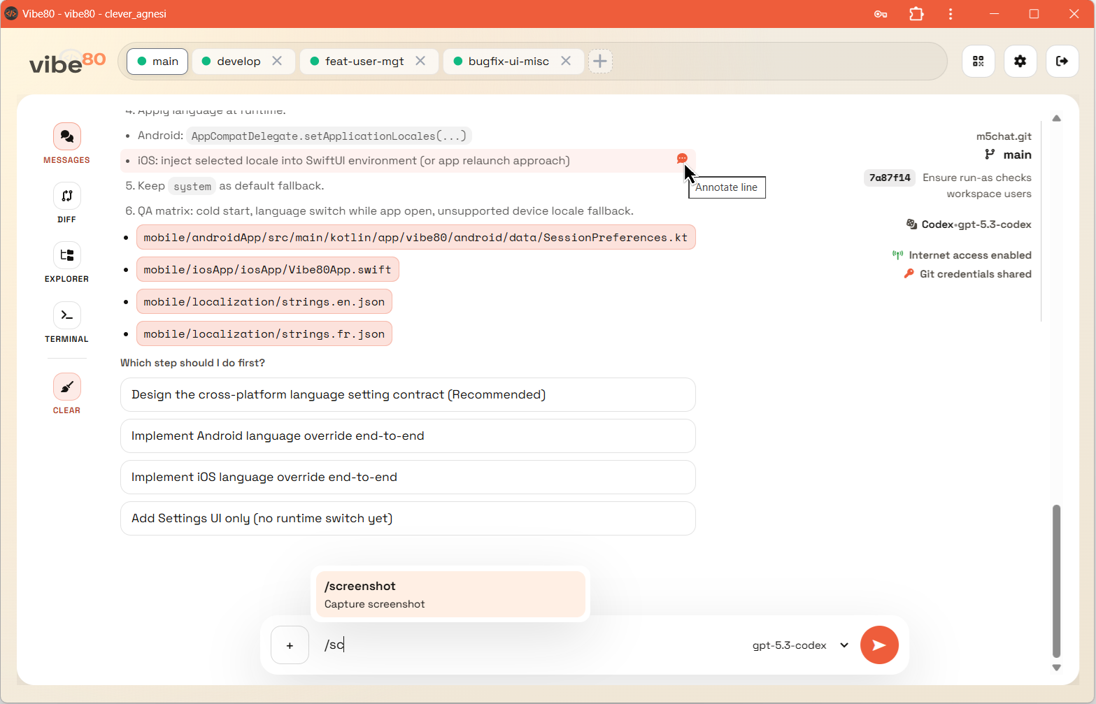Screen dimensions: 1096x704
Task: Select the /screenshot command suggestion
Action: click(x=450, y=594)
